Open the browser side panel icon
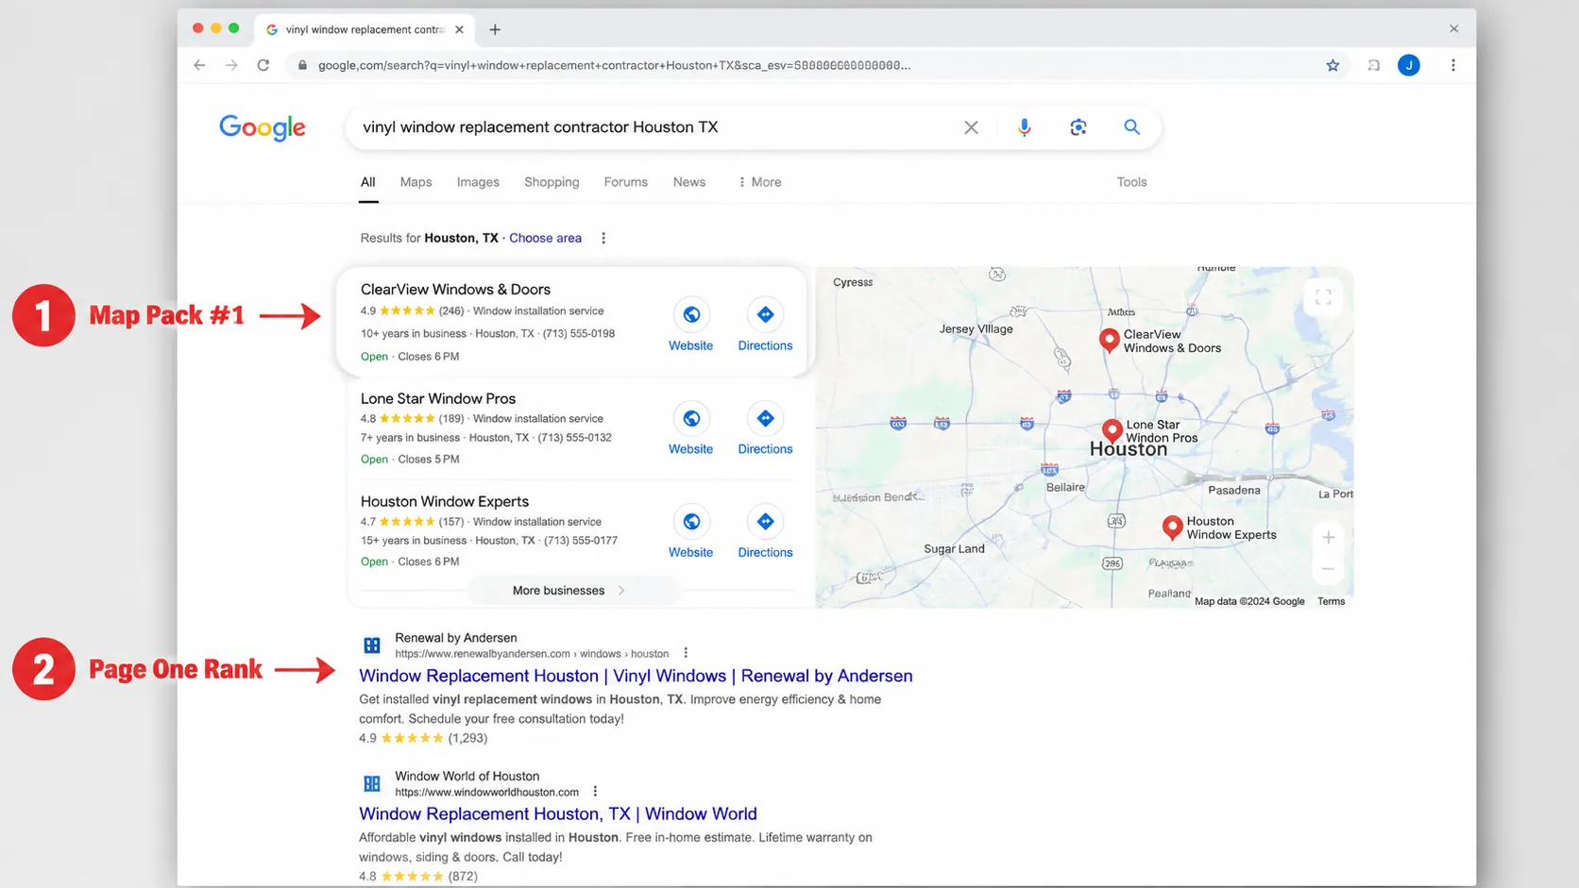This screenshot has height=888, width=1579. [x=1373, y=65]
